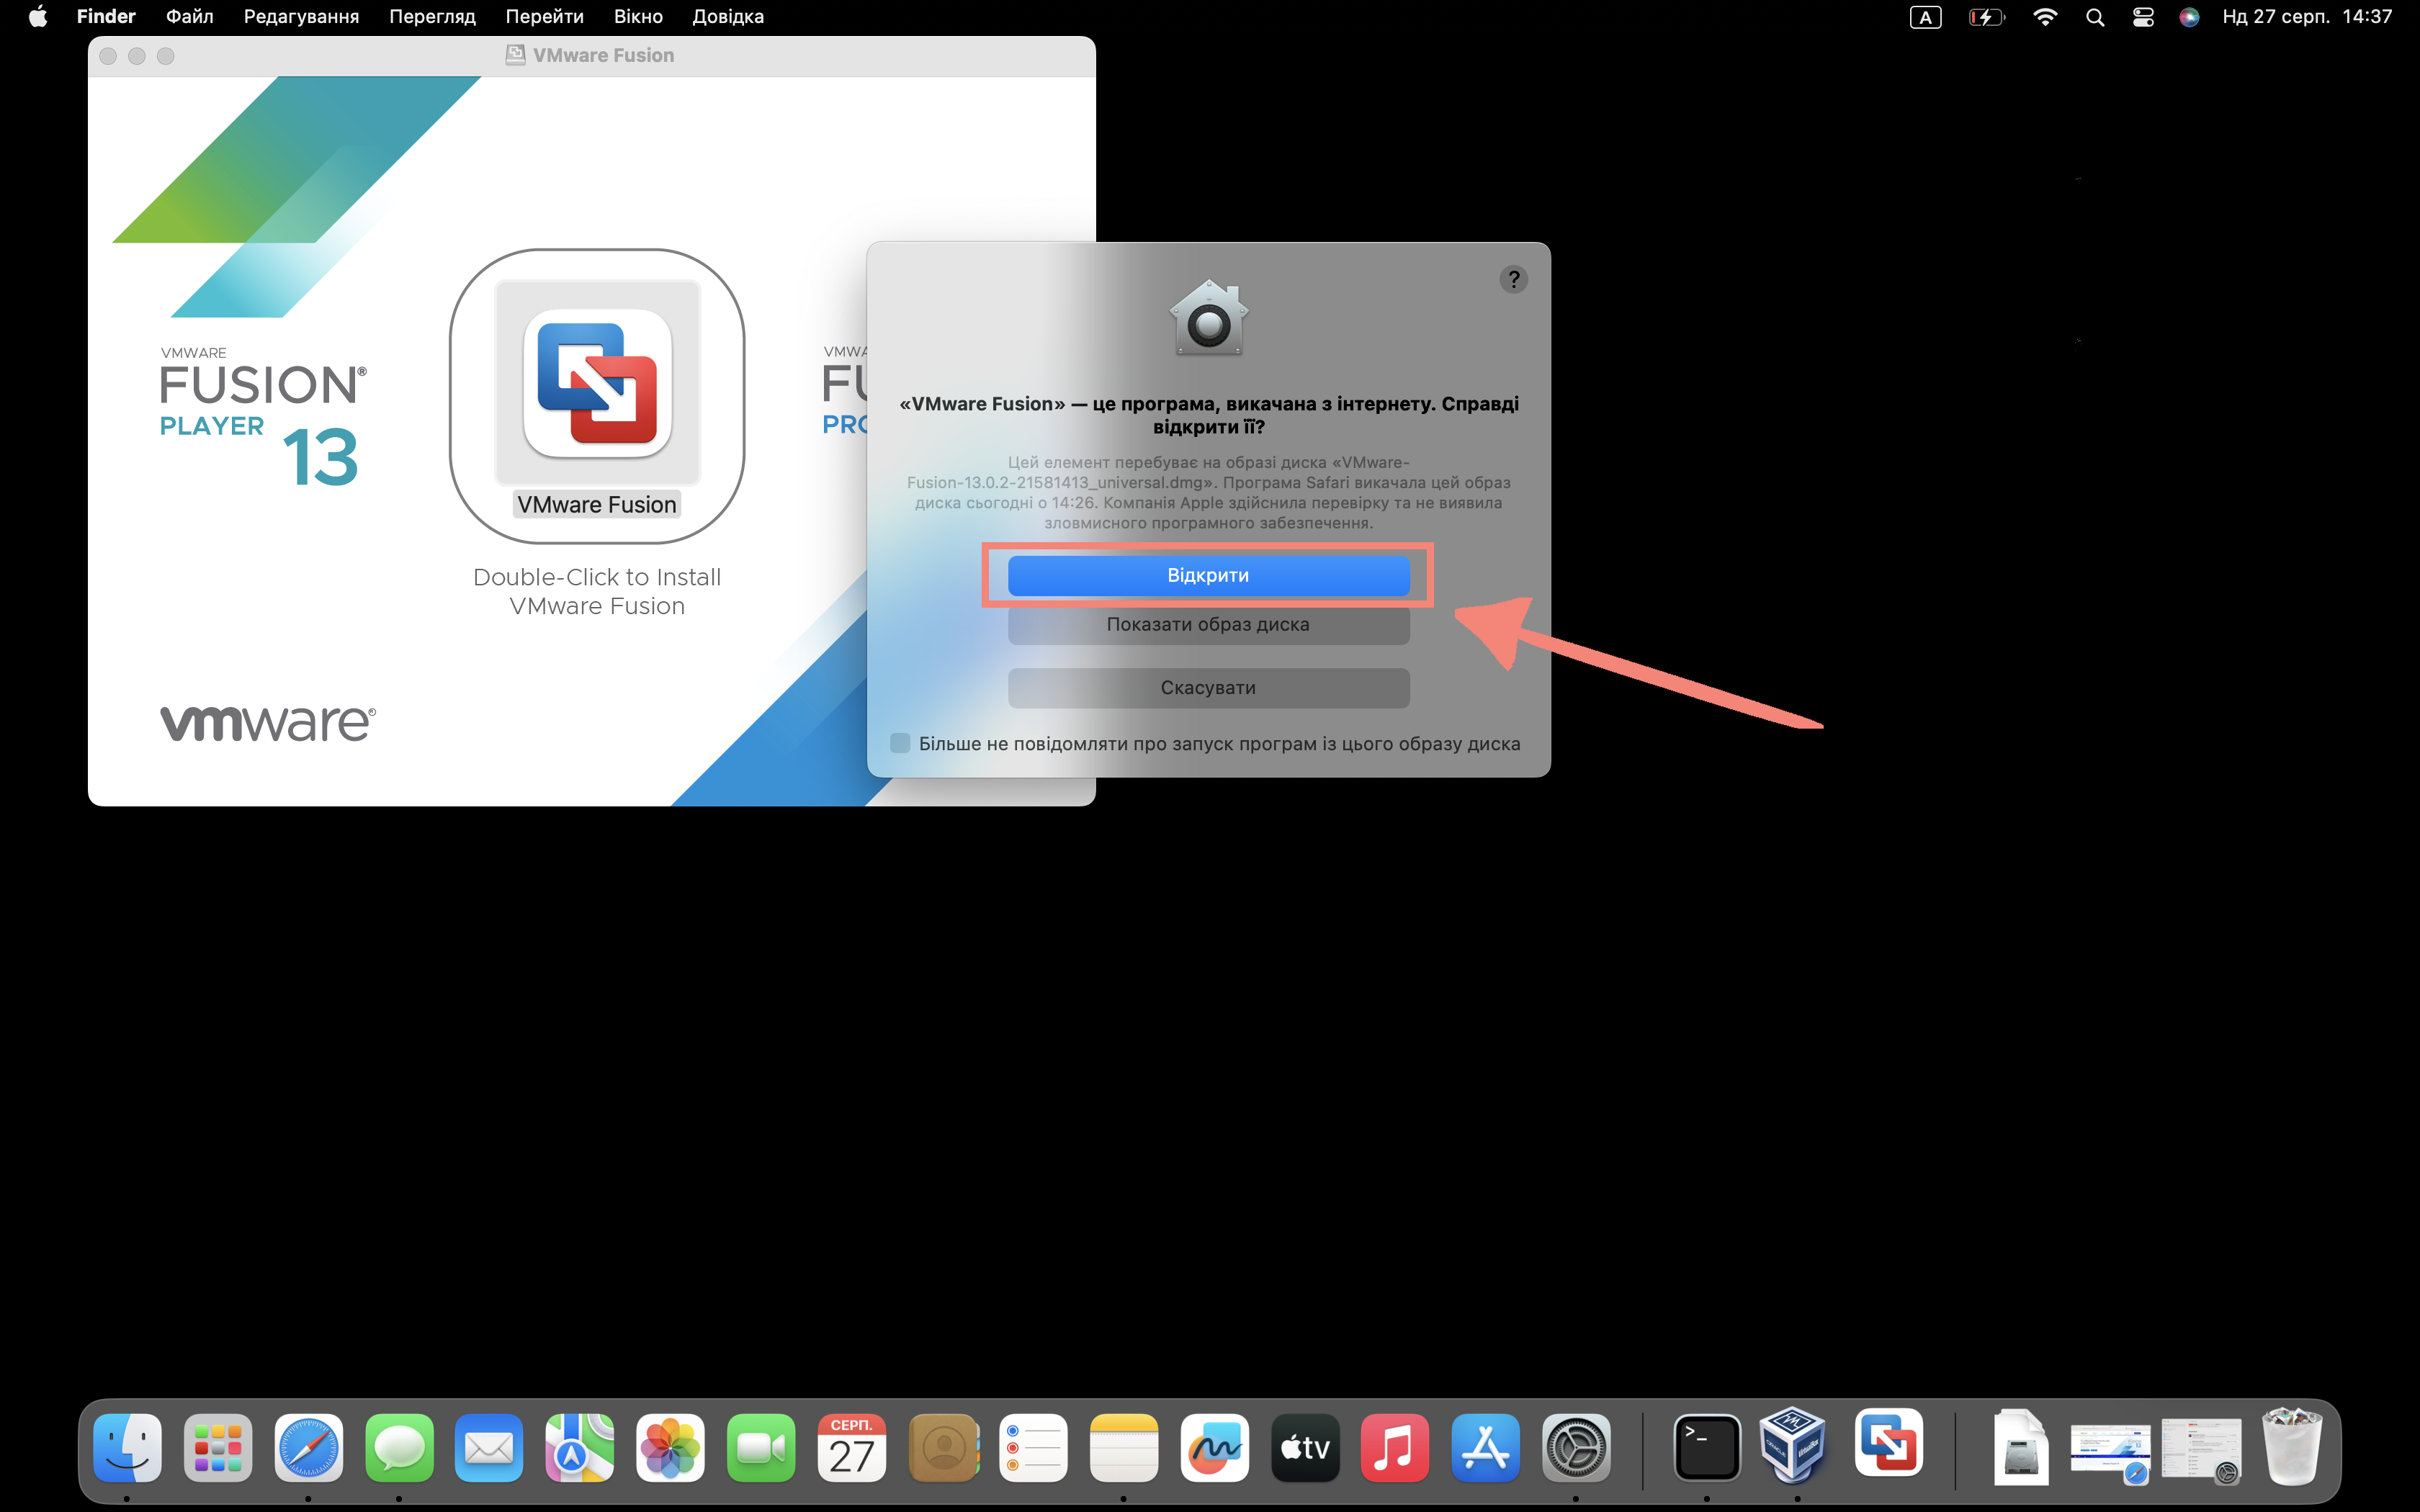The image size is (2420, 1512).
Task: Click the date and time in menu bar
Action: (x=2307, y=17)
